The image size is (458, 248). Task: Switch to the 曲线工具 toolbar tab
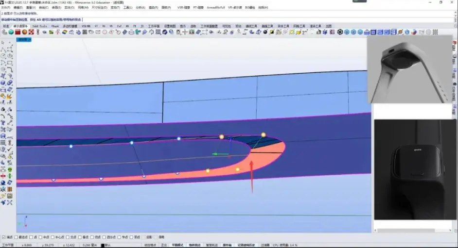click(251, 26)
